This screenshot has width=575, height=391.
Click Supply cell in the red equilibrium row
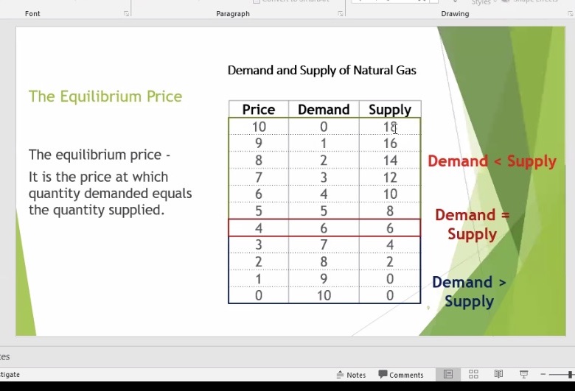(x=390, y=228)
